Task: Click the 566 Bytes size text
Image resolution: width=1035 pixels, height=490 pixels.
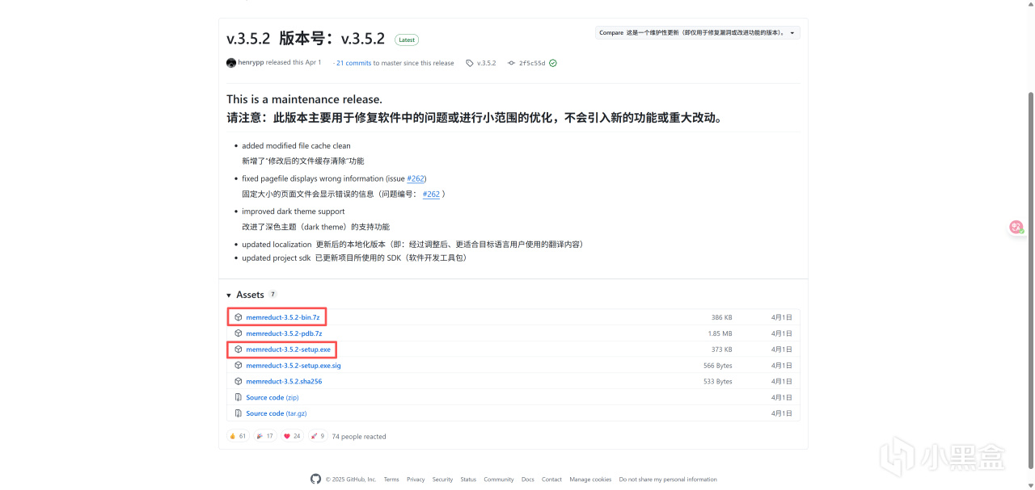Action: pos(718,366)
